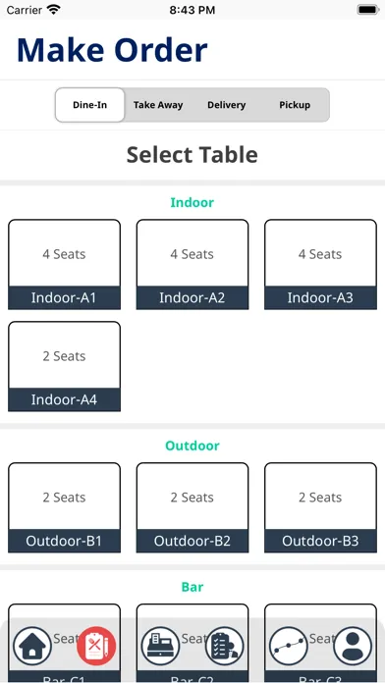This screenshot has height=683, width=385.
Task: Select table Indoor-A2
Action: click(x=192, y=264)
